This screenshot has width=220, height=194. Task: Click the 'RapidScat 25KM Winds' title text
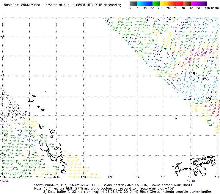(22, 5)
